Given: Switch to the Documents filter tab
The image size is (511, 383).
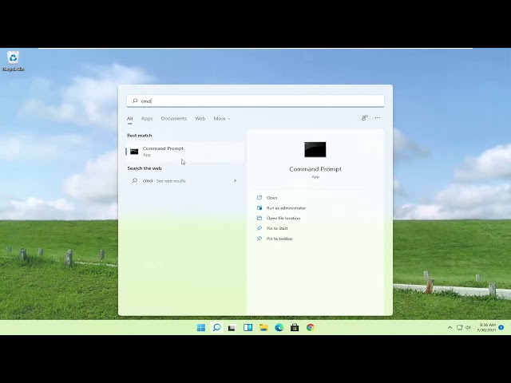Looking at the screenshot, I should [174, 119].
